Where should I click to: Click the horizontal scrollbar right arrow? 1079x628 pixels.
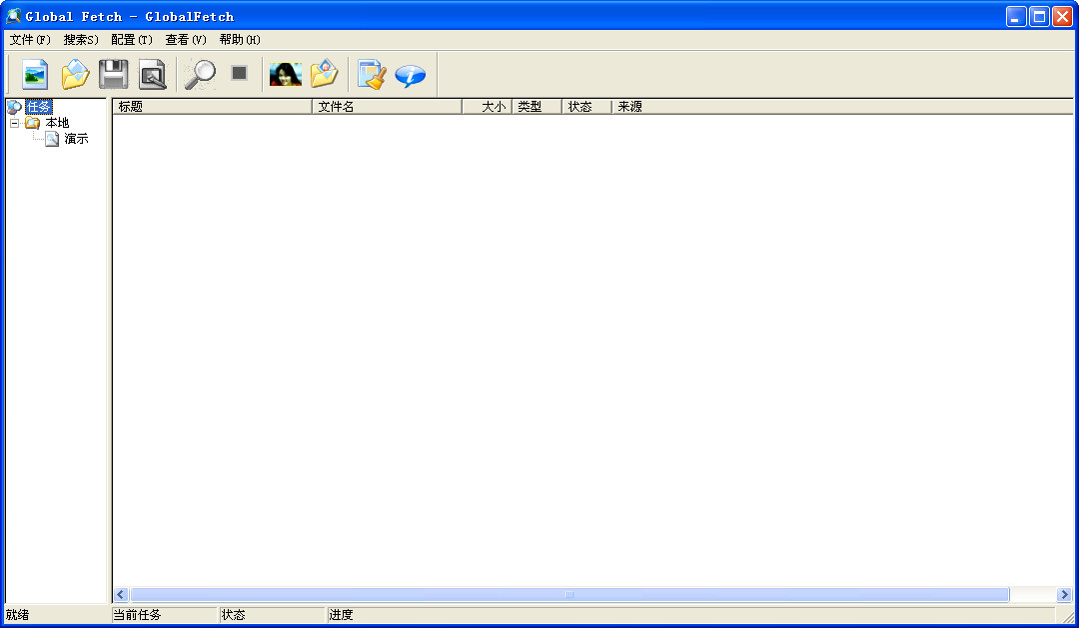(1065, 594)
